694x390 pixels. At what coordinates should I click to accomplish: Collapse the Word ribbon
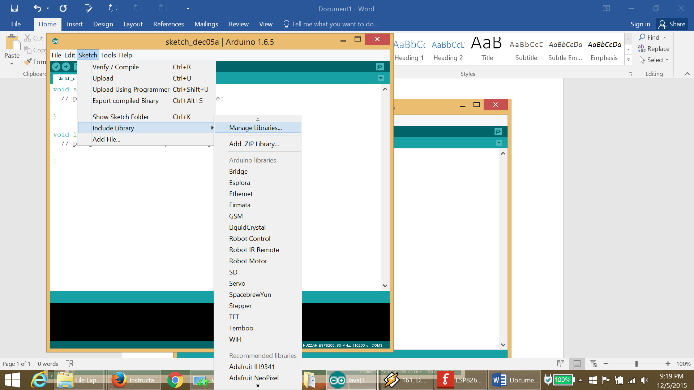(687, 74)
